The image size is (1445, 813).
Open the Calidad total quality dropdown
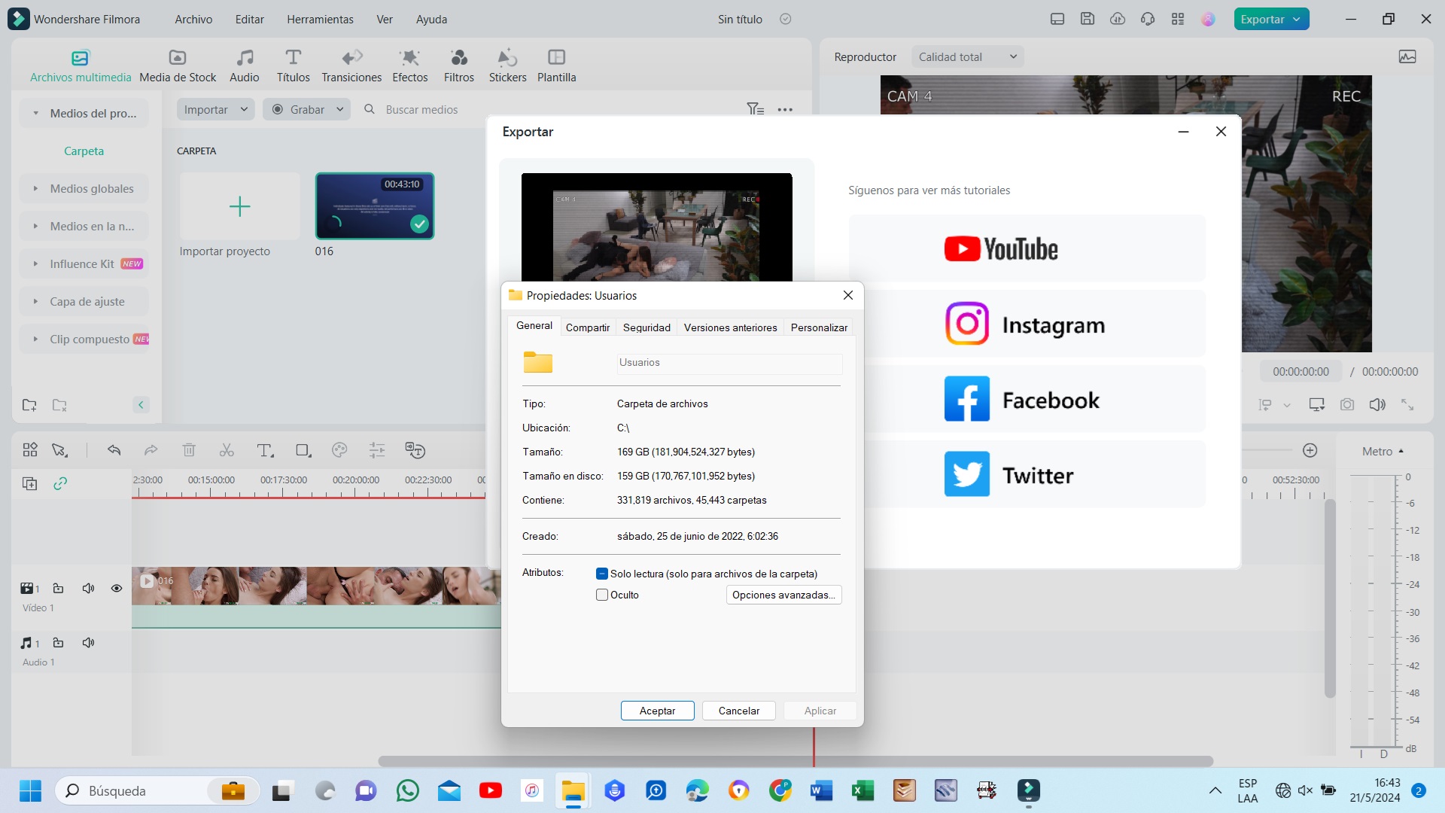[x=967, y=56]
